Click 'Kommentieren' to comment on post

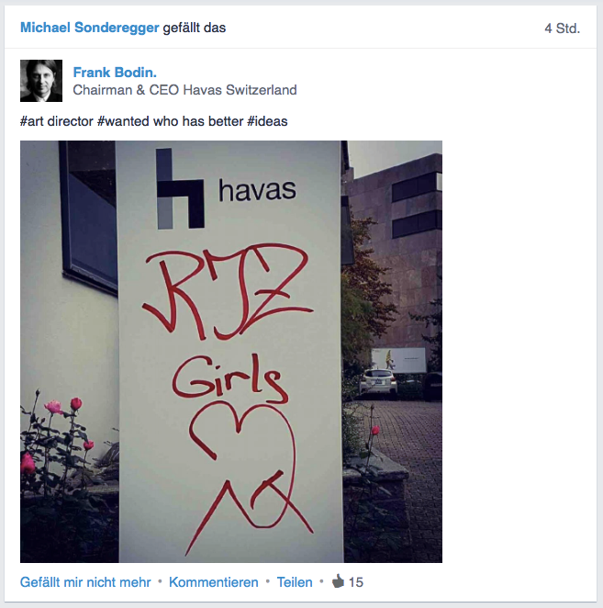(214, 582)
